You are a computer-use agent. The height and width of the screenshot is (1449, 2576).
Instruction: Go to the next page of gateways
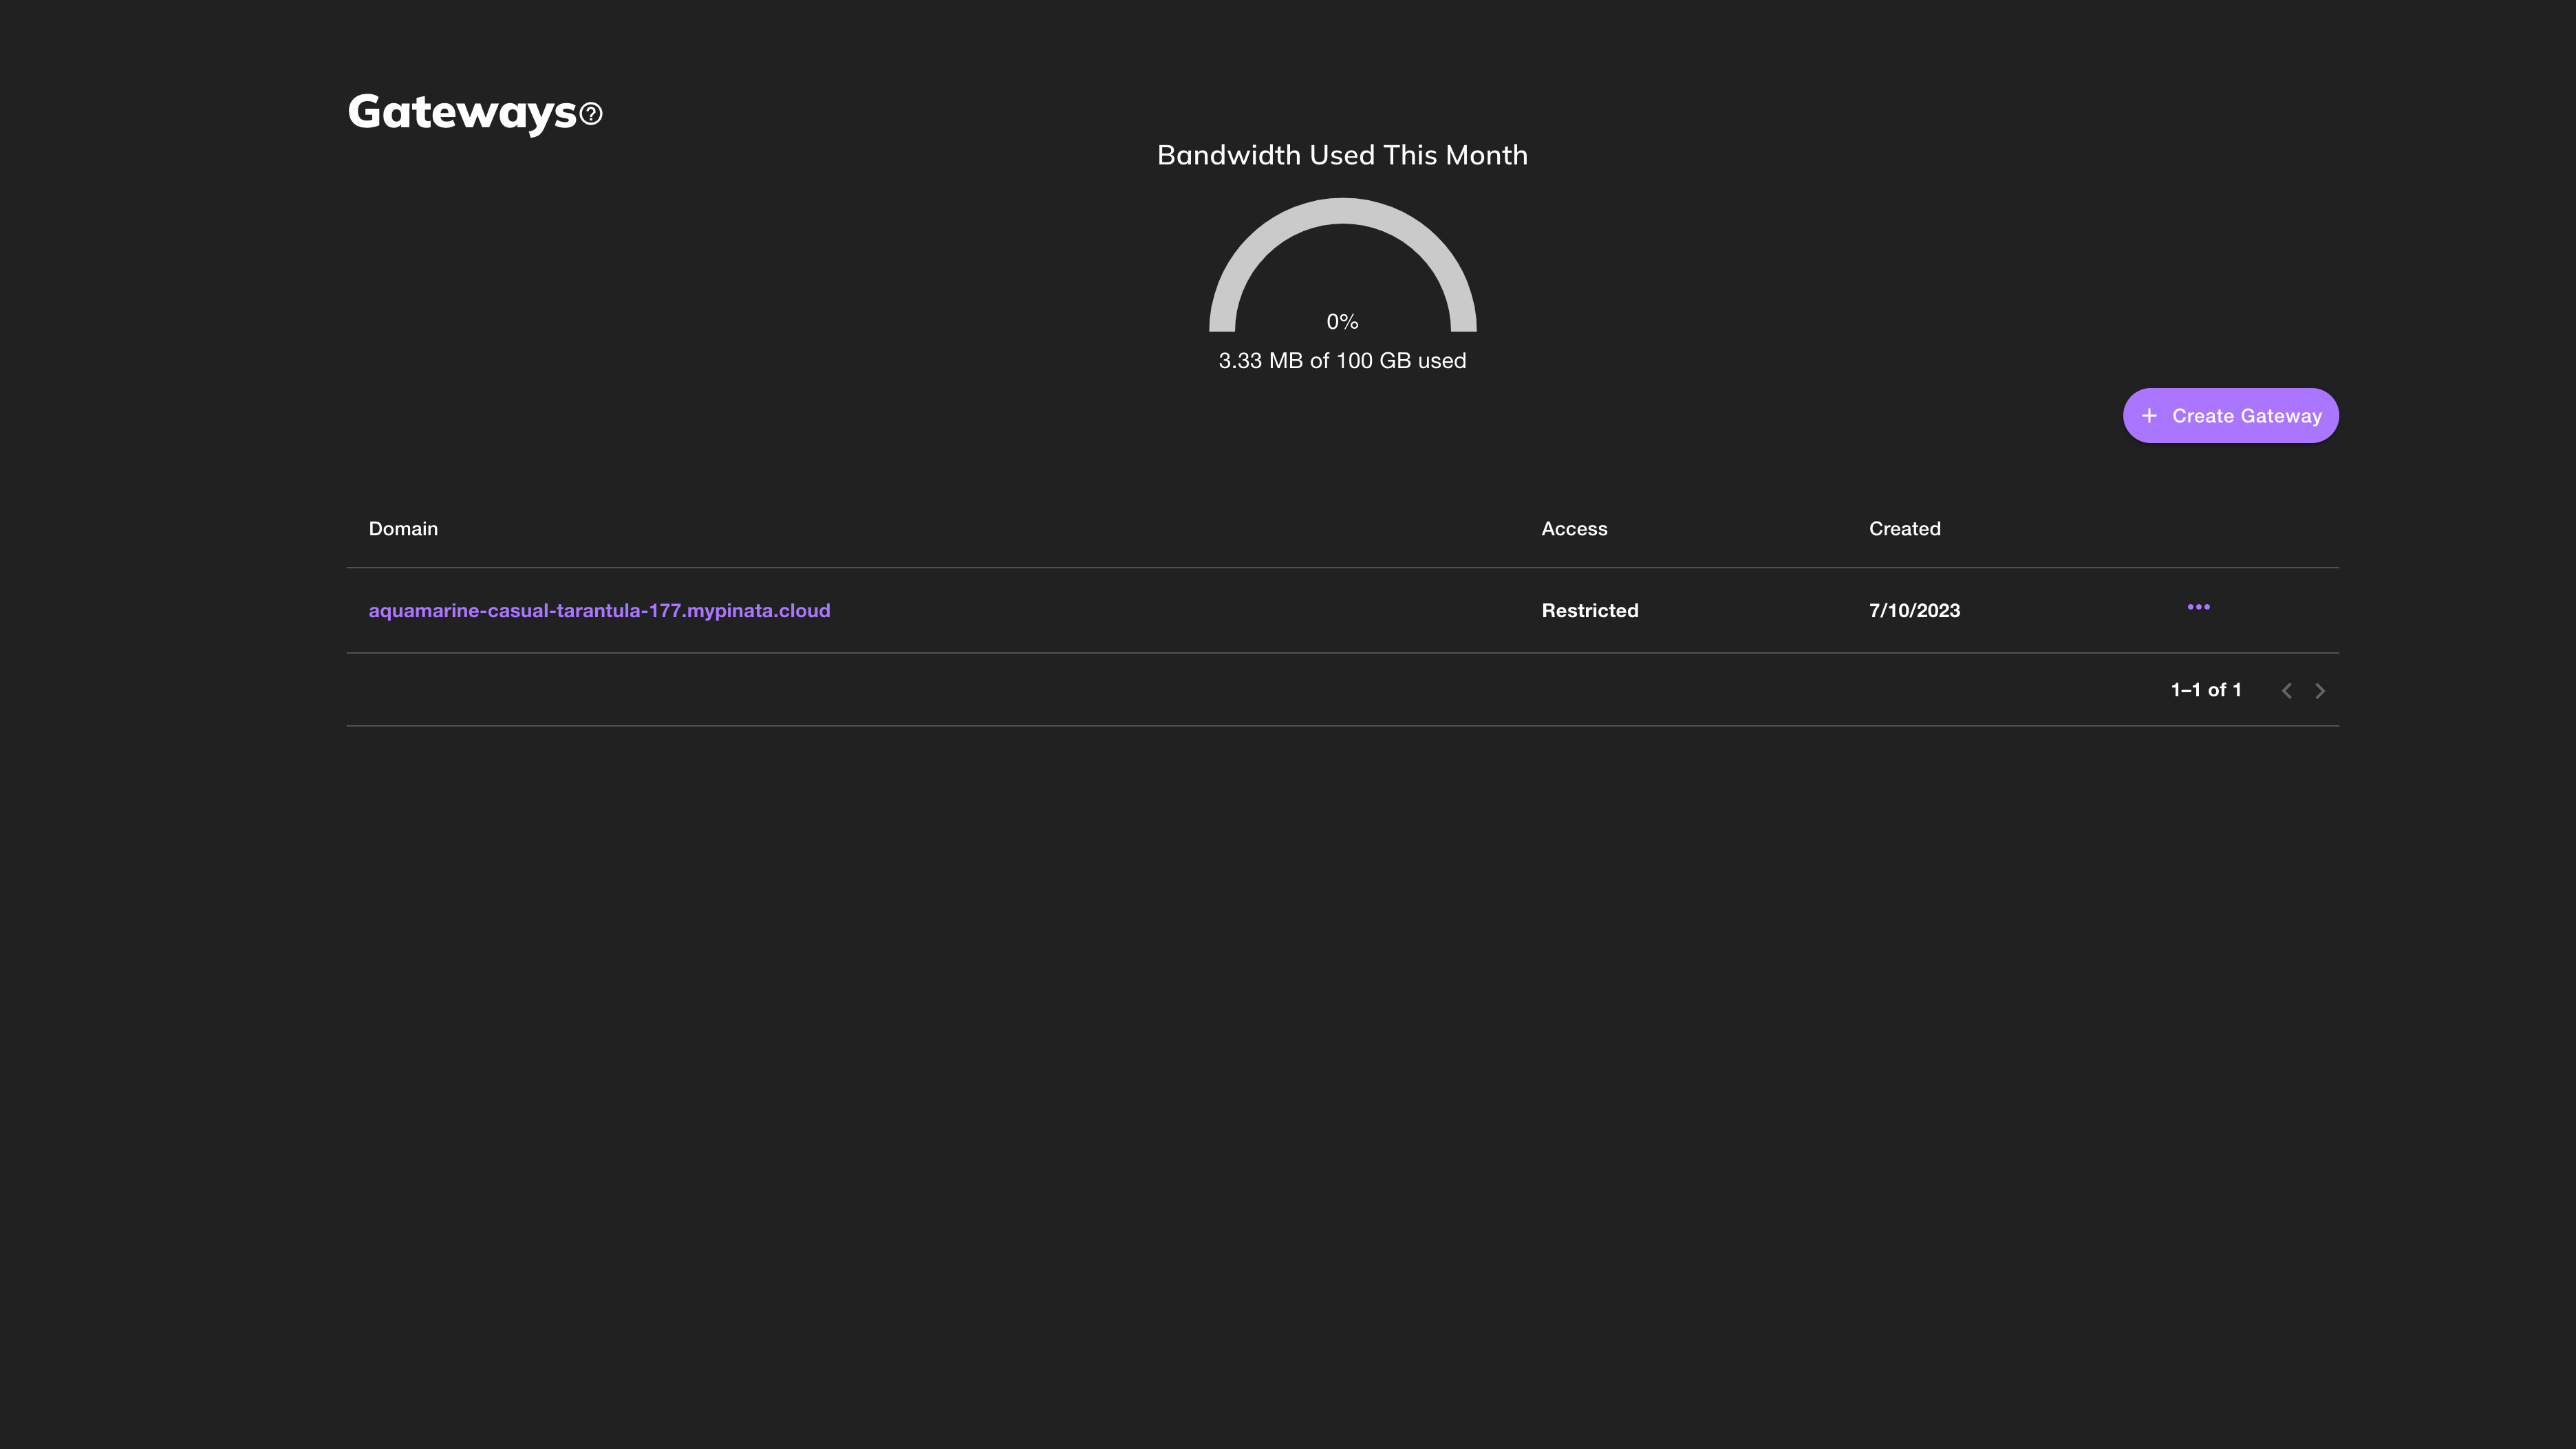(x=2320, y=691)
